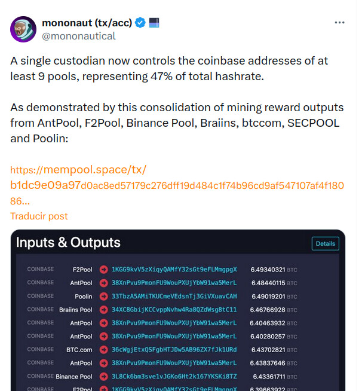This screenshot has width=362, height=391.
Task: Click the red arrow in F2Pool row
Action: click(x=103, y=270)
